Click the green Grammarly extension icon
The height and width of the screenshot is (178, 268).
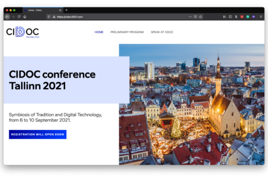(x=248, y=17)
